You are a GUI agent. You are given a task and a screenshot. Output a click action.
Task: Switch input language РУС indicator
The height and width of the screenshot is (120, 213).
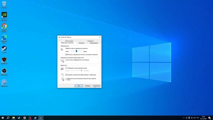(x=198, y=118)
